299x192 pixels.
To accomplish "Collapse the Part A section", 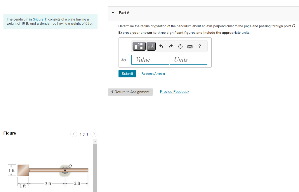I will (112, 13).
